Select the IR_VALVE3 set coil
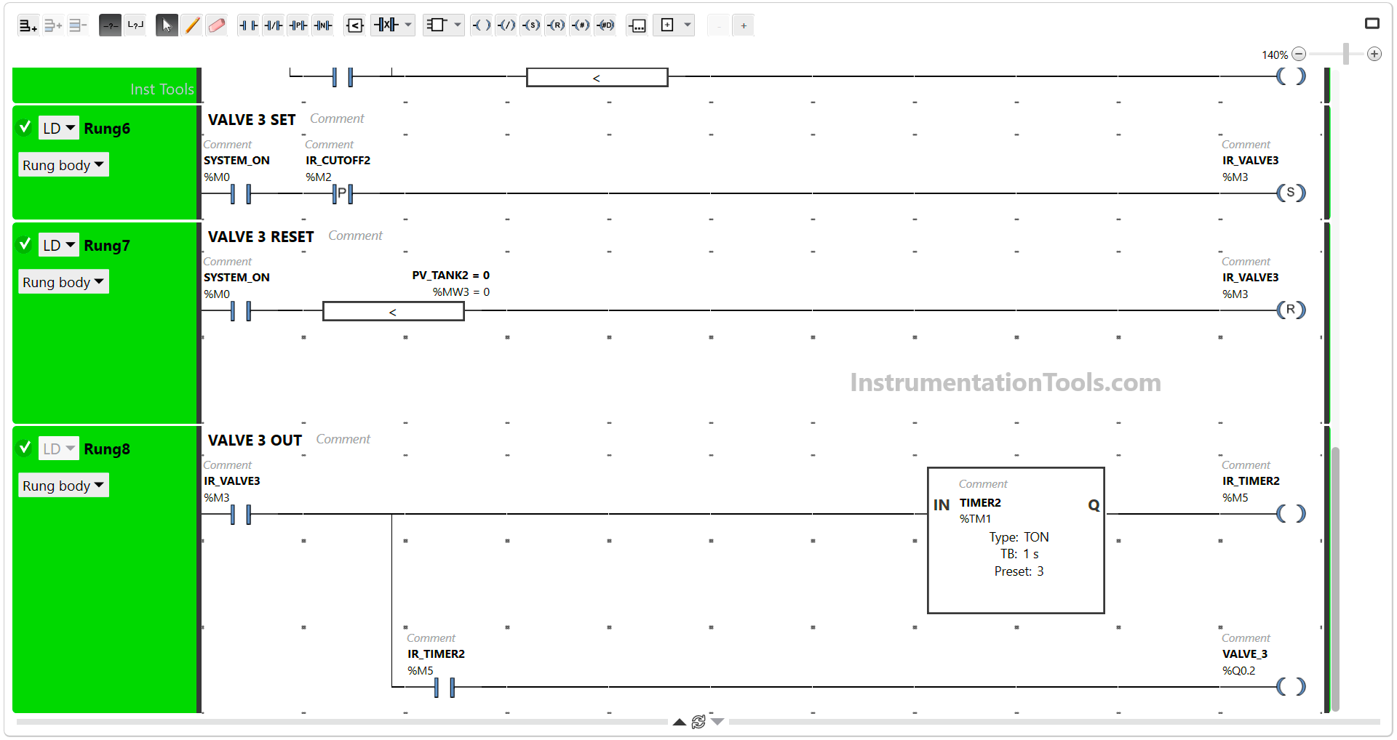 (1291, 193)
